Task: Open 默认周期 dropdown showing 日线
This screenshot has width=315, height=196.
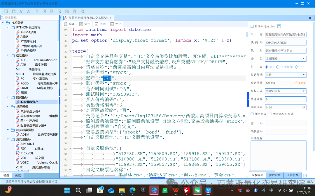Action: [286, 75]
